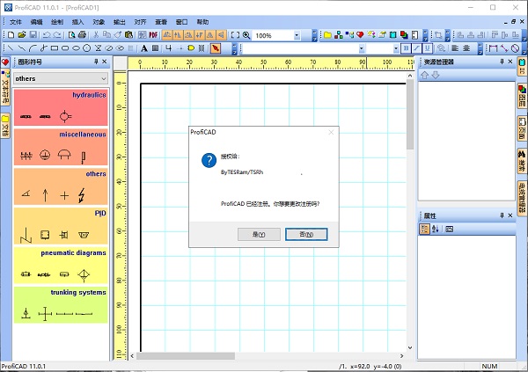Open the trunking systems symbol group
Viewport: 528px width, 372px height.
click(x=61, y=304)
